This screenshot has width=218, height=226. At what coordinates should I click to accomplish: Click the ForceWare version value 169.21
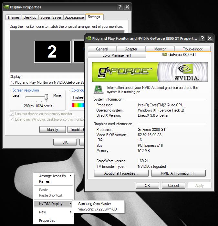(x=143, y=161)
